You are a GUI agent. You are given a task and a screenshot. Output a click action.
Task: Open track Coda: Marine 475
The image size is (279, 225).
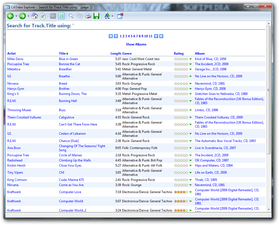click(x=71, y=180)
